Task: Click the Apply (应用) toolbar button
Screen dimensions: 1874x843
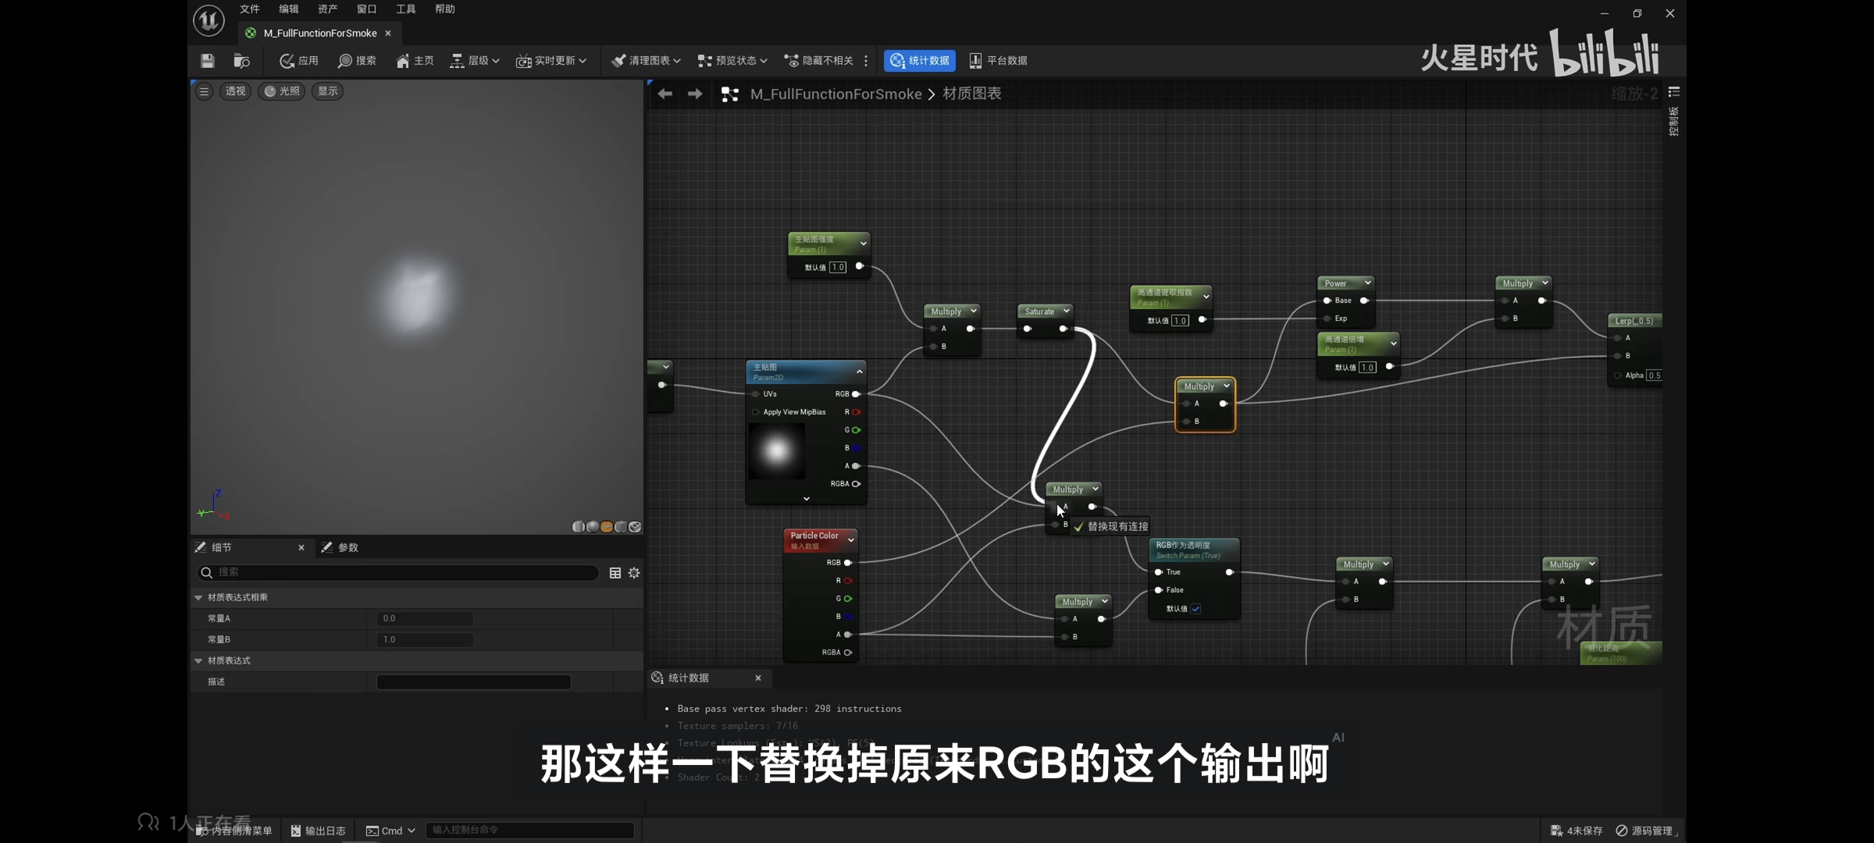Action: tap(299, 61)
